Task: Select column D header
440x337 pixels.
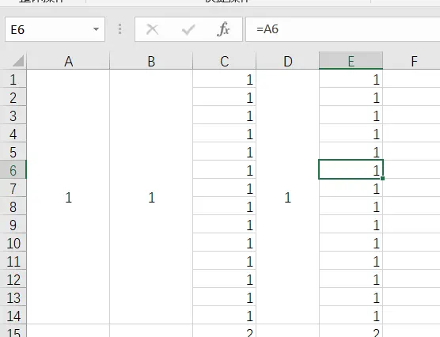Action: [287, 61]
